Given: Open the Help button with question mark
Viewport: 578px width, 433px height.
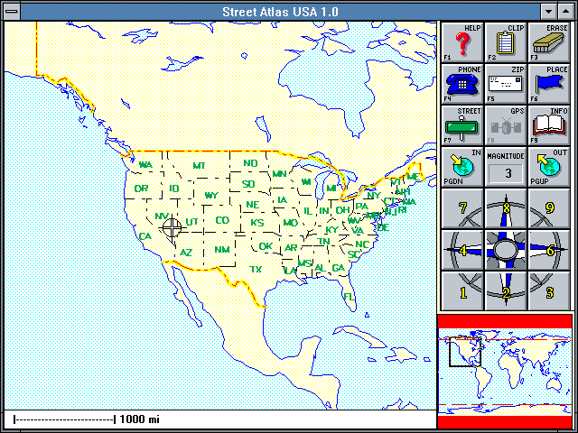Looking at the screenshot, I should point(462,42).
